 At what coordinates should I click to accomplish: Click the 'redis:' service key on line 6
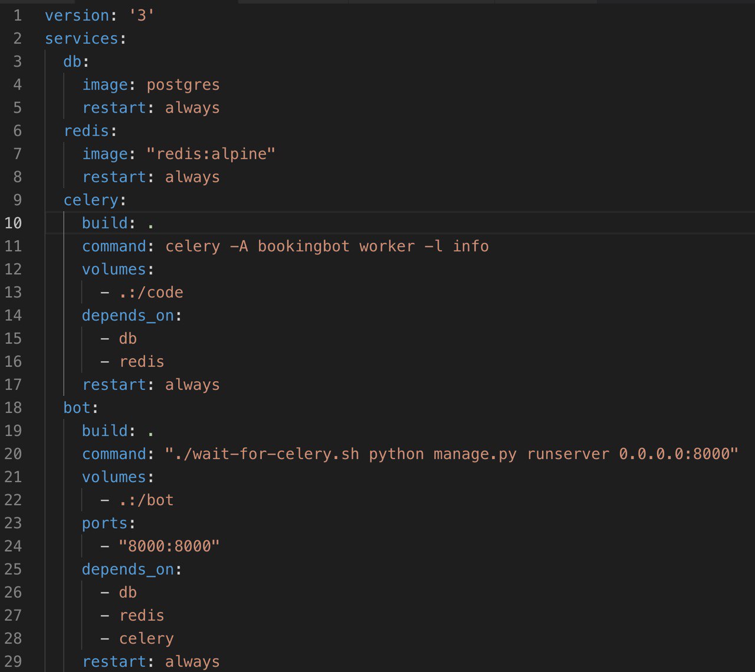90,130
